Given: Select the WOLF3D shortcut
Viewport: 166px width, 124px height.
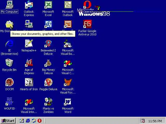Looking at the screenshot, I should pos(9,102).
